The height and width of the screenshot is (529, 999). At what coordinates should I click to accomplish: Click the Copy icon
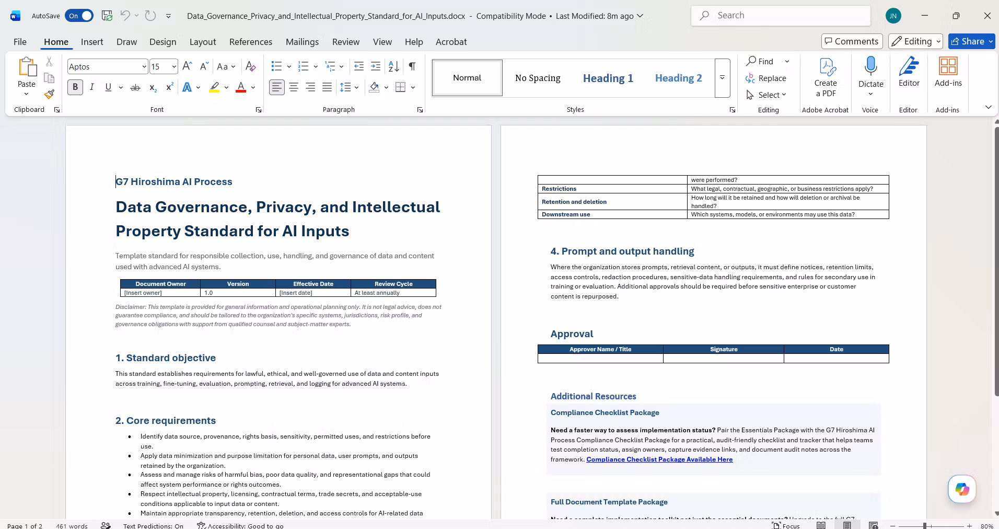point(49,78)
